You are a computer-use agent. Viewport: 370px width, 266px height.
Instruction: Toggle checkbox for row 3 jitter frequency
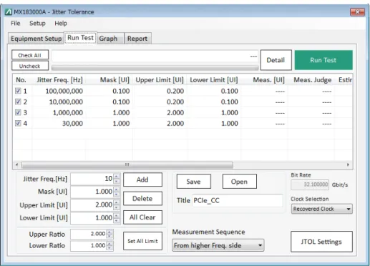tap(18, 112)
